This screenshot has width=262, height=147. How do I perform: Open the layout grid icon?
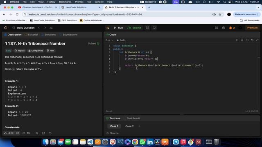pyautogui.click(x=217, y=28)
